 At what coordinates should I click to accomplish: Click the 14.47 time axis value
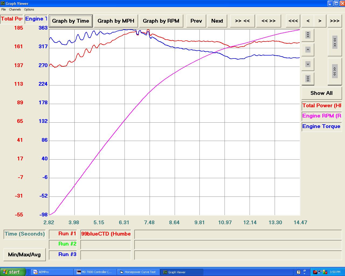[300, 223]
